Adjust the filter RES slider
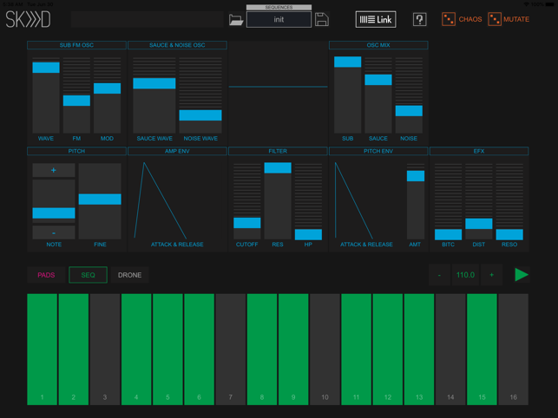 click(278, 201)
